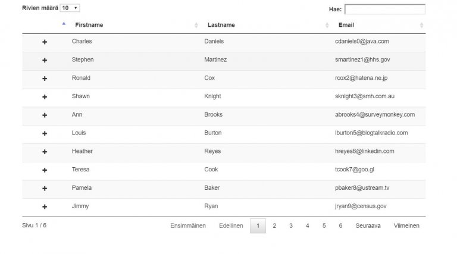This screenshot has width=457, height=254.
Task: Show details for Pamela Baker row
Action: point(45,189)
